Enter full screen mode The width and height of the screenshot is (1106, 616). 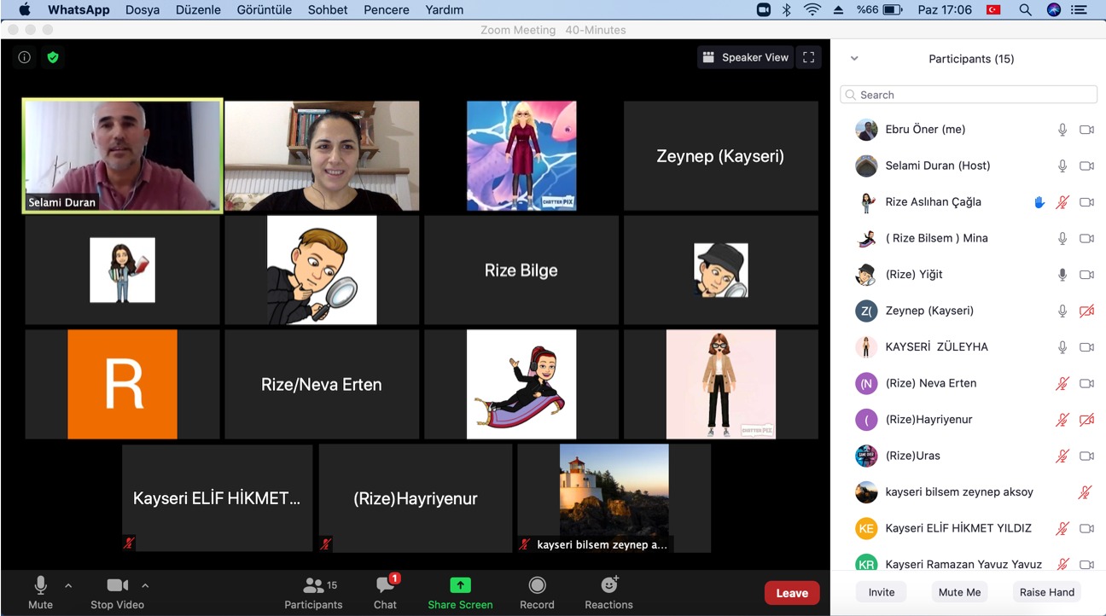(809, 57)
